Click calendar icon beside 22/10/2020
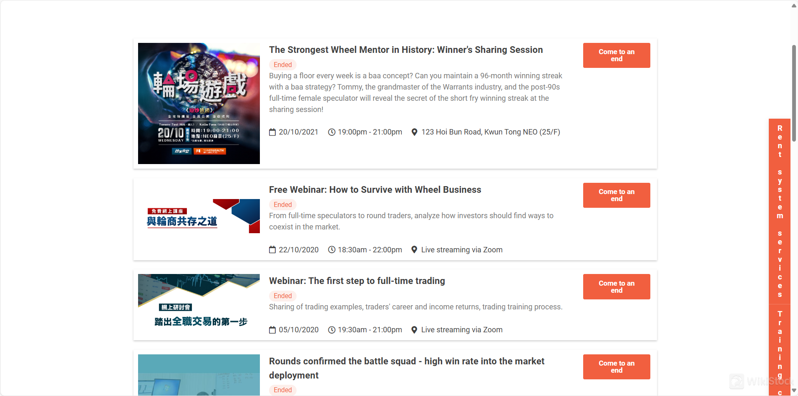 point(272,250)
